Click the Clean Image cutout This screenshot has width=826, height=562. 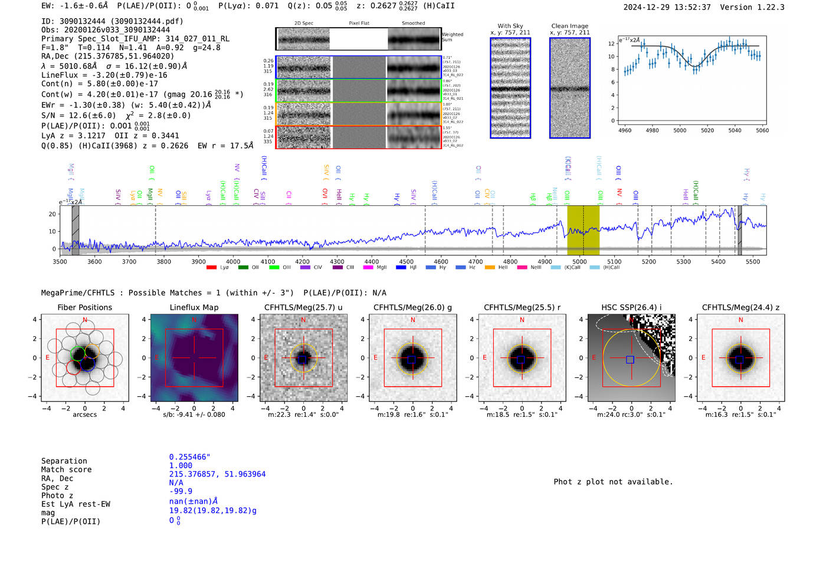click(570, 88)
